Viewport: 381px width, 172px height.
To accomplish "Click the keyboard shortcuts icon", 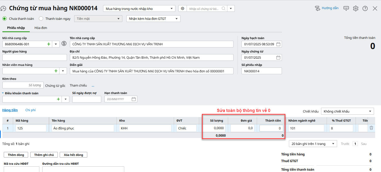I will [x=346, y=8].
